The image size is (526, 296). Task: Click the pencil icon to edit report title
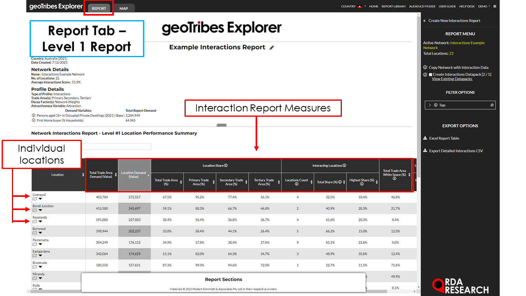(x=272, y=48)
